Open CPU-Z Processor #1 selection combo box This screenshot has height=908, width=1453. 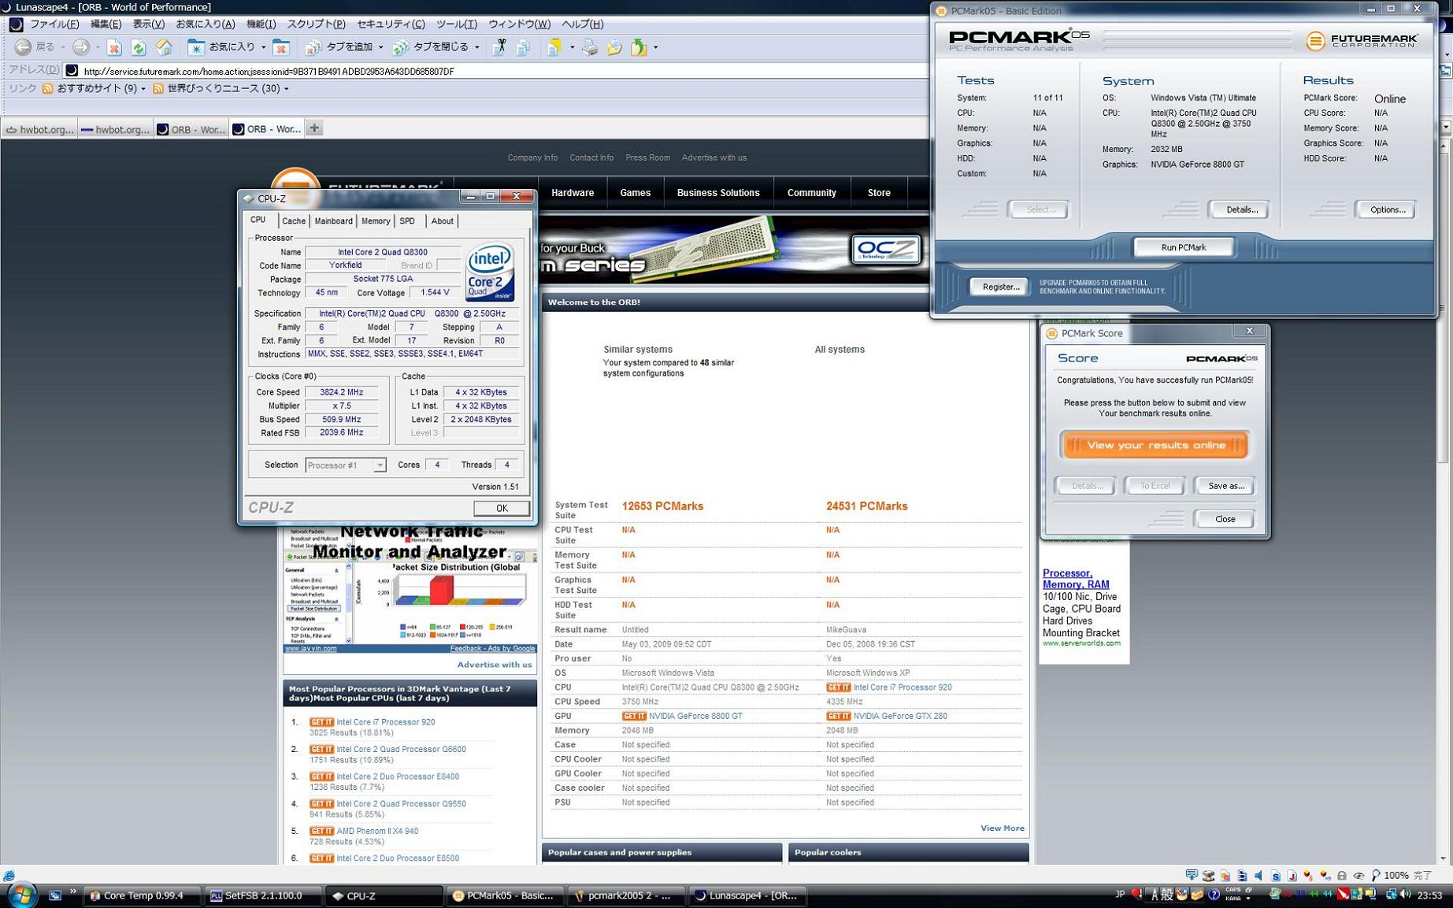click(345, 465)
